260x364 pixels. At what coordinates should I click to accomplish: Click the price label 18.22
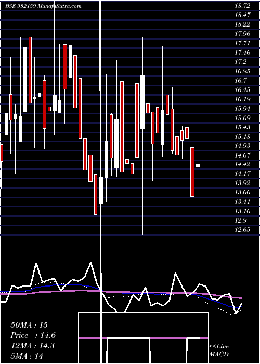tap(243, 24)
